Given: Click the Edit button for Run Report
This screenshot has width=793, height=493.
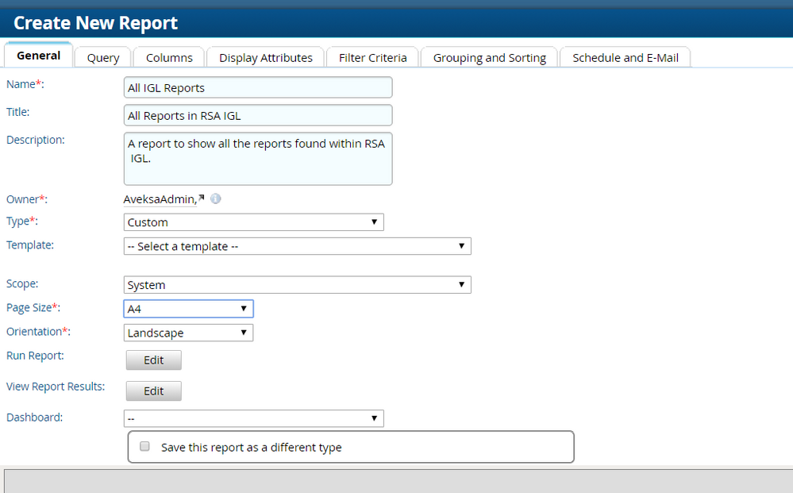Looking at the screenshot, I should tap(153, 360).
